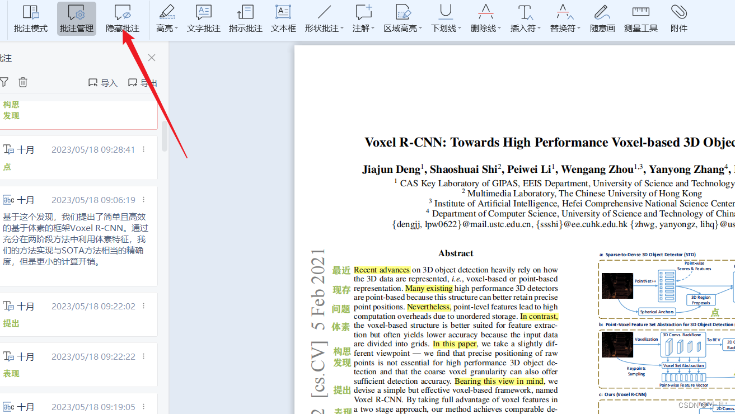This screenshot has width=735, height=414.
Task: Click the green 体素 margin note
Action: [341, 327]
